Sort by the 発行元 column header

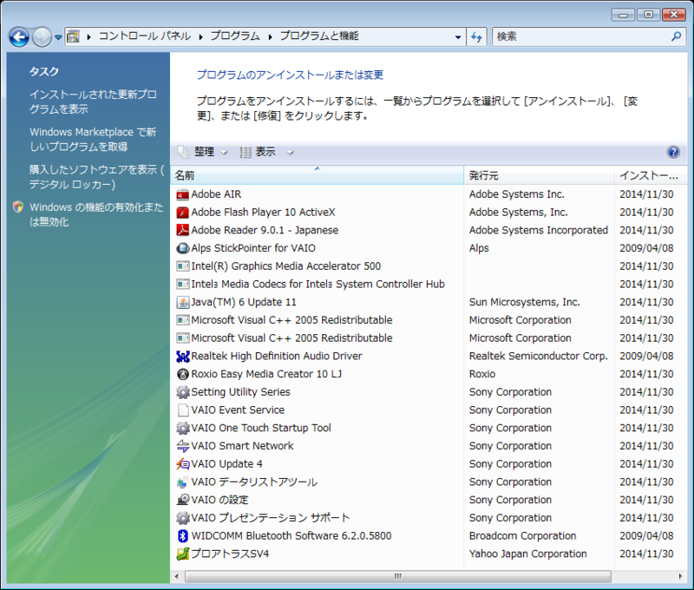(539, 175)
